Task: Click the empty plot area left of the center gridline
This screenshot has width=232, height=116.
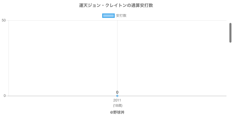Action: [62, 58]
